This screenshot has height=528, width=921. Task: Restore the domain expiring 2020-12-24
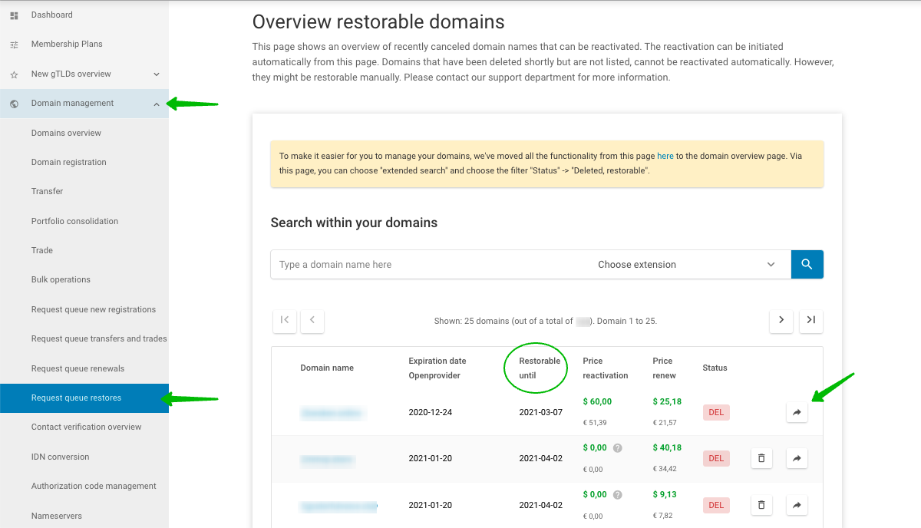797,413
